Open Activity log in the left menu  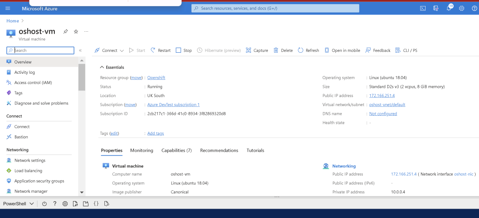[x=39, y=72]
